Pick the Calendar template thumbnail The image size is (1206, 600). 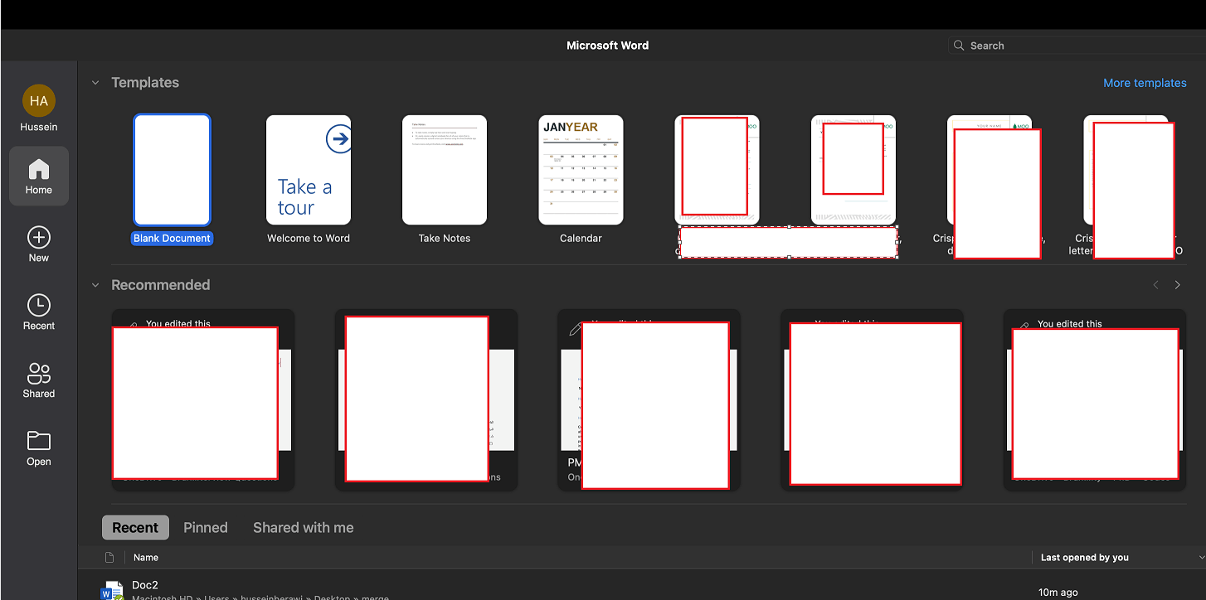581,170
